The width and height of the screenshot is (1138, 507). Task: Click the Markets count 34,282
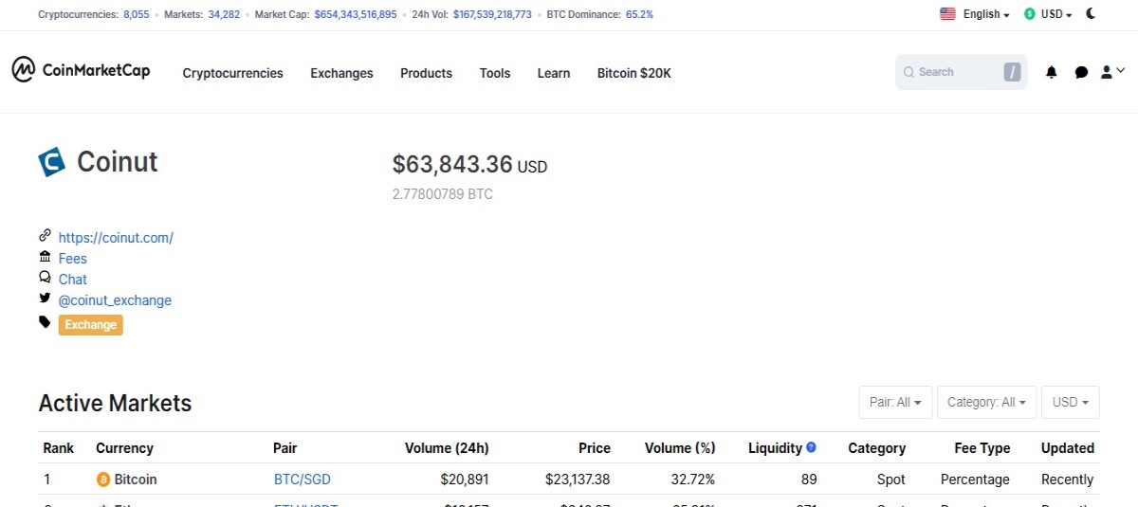(224, 14)
